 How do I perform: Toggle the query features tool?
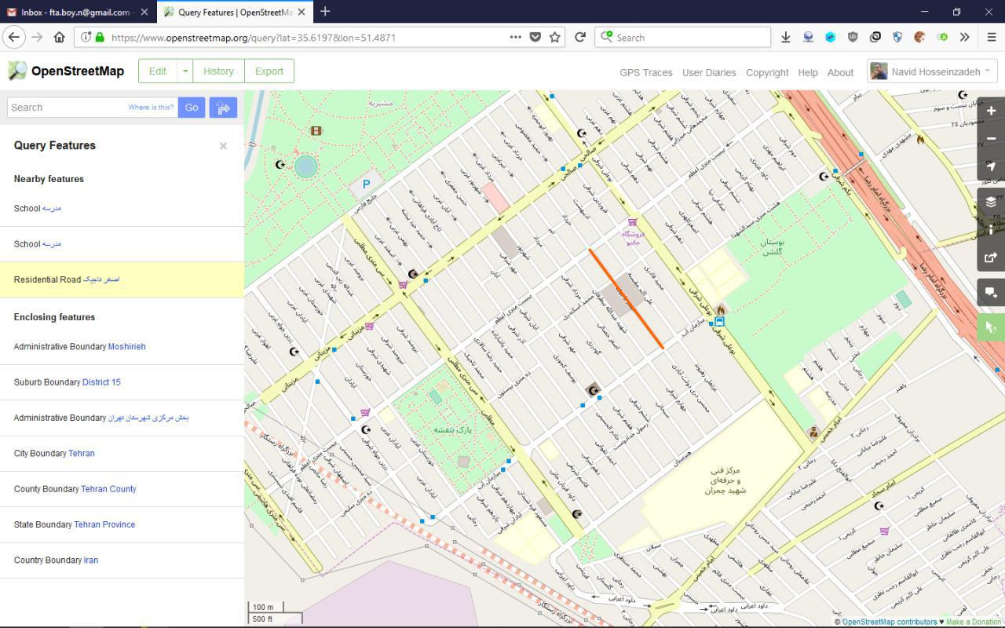(x=991, y=327)
